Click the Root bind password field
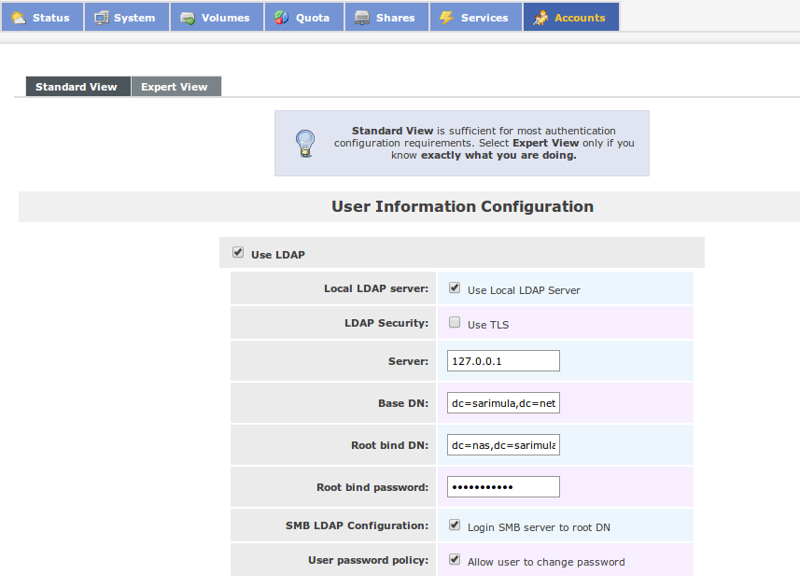Viewport: 800px width, 588px height. [503, 487]
